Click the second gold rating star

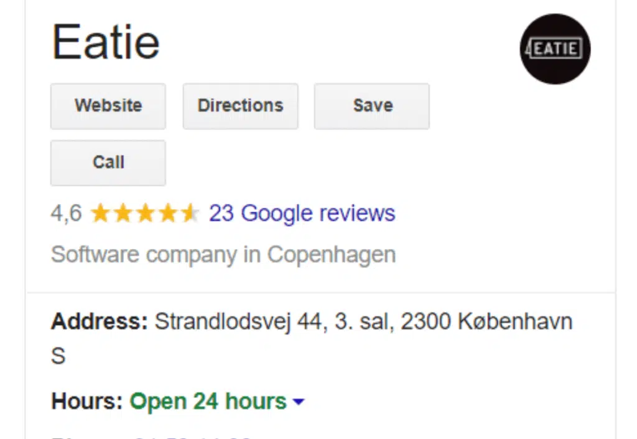(123, 214)
